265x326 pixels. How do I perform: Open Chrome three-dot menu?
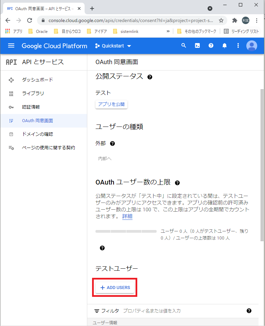(257, 20)
